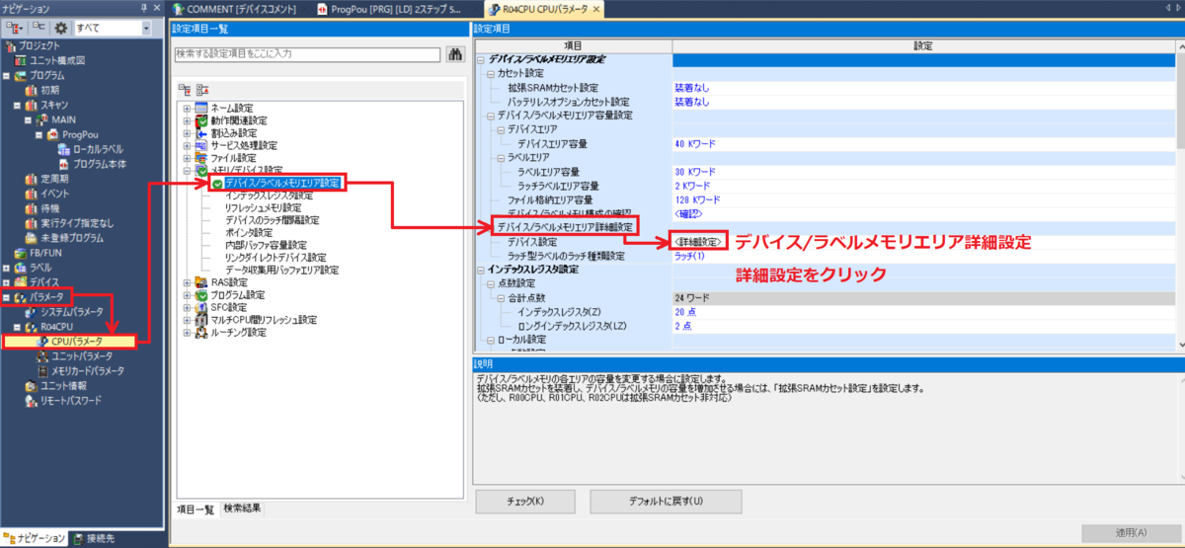Select the ナビゲーション bottom tab

[35, 538]
